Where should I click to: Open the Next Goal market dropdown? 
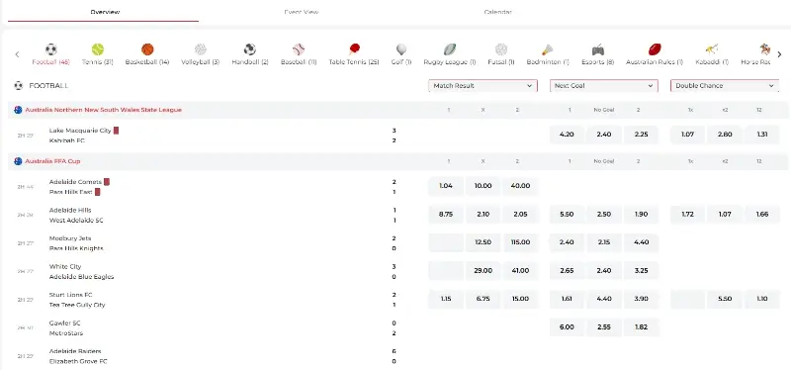pyautogui.click(x=604, y=86)
